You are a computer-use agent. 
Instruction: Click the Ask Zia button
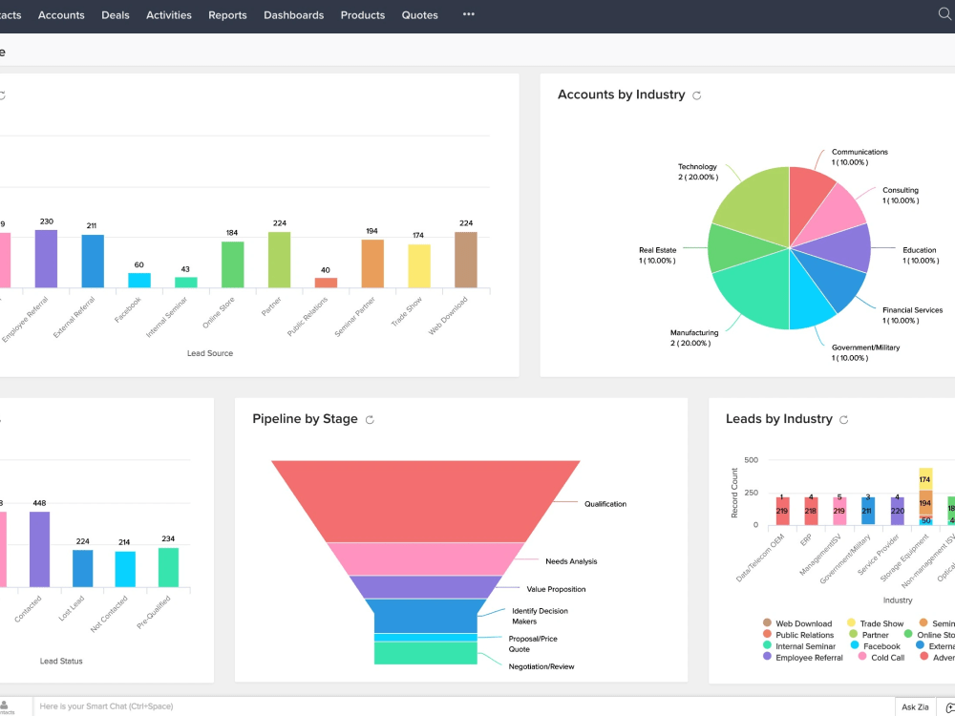point(915,706)
